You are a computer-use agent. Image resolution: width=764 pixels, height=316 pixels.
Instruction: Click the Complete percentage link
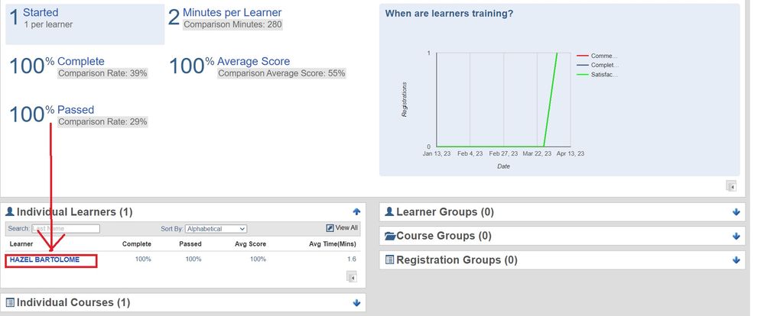[80, 61]
